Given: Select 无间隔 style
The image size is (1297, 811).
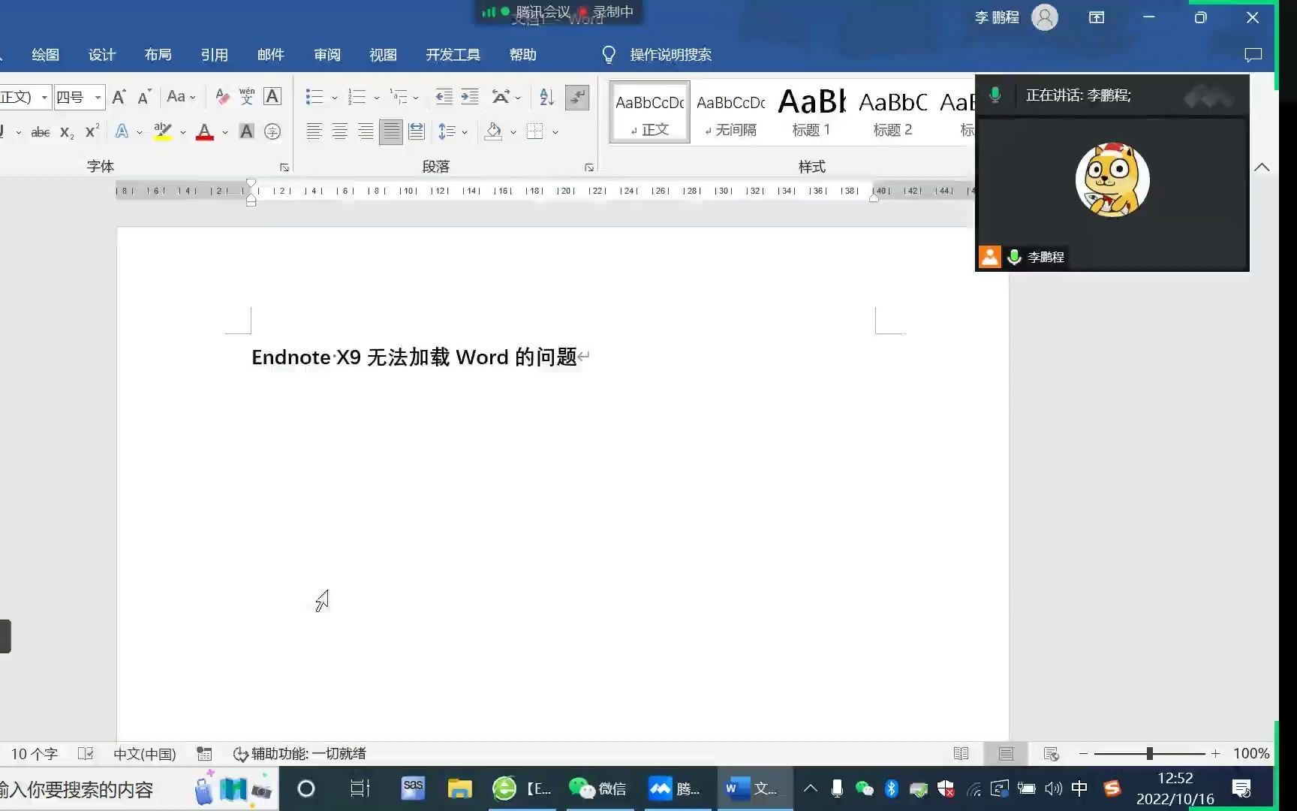Looking at the screenshot, I should pos(731,113).
